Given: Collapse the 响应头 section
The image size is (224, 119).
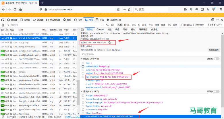Looking at the screenshot, I should pyautogui.click(x=82, y=59).
